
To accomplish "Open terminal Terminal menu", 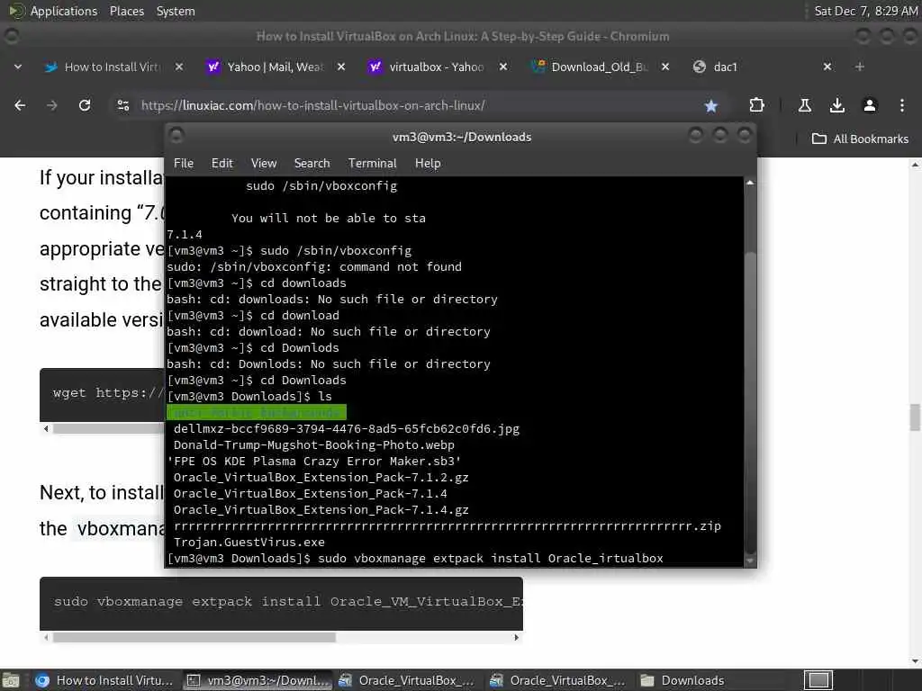I will coord(372,164).
